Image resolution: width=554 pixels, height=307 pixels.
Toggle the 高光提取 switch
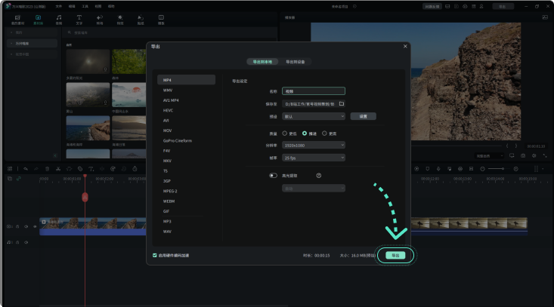click(273, 175)
